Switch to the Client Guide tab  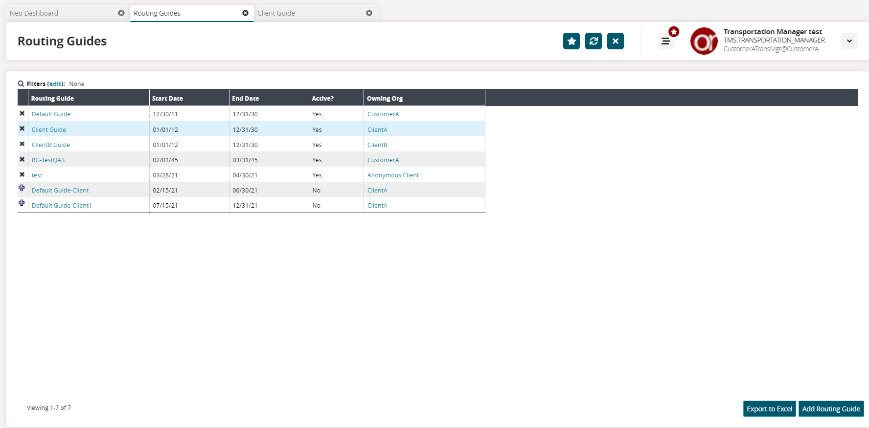coord(276,13)
